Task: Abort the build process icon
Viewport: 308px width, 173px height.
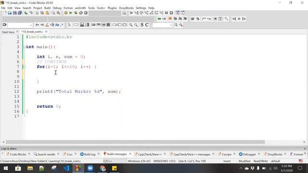Action: [x=86, y=13]
